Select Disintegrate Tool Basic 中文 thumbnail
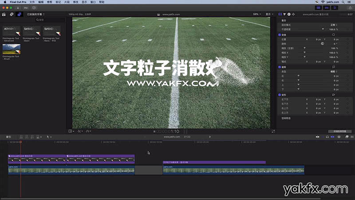The height and width of the screenshot is (200, 355). (x=51, y=31)
